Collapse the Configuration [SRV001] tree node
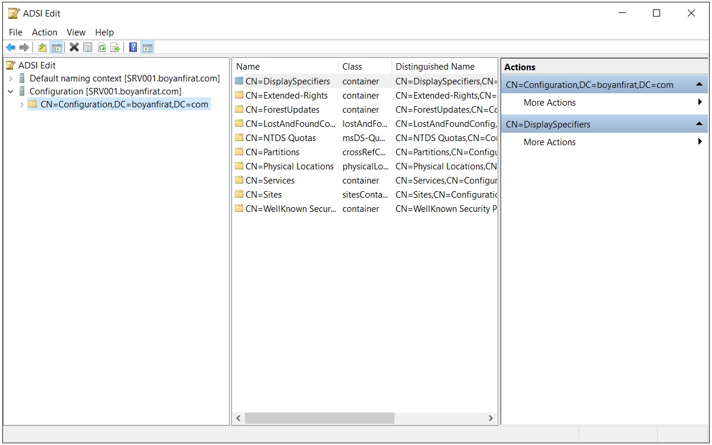This screenshot has height=445, width=712. (11, 91)
